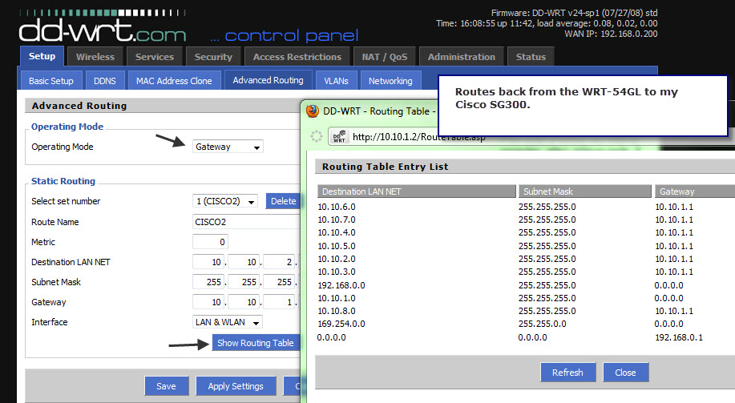The width and height of the screenshot is (735, 403).
Task: Go to the MAC Address Clone subtab
Action: coord(174,81)
